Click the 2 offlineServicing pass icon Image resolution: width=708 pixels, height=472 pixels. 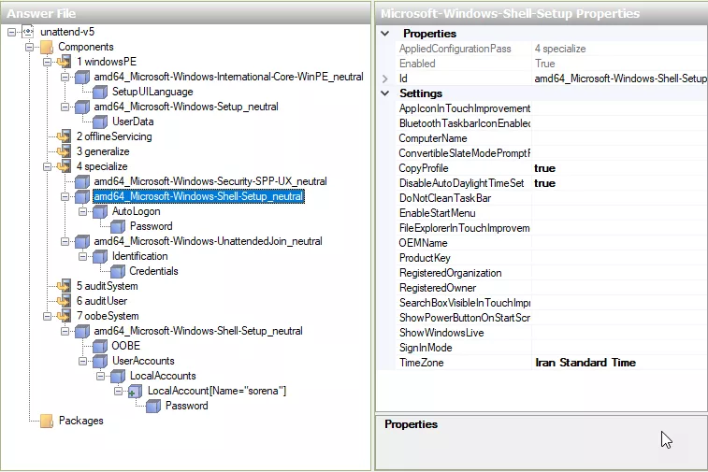click(x=65, y=136)
